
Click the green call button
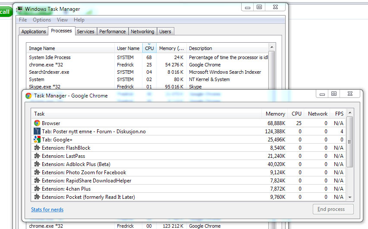5,12
